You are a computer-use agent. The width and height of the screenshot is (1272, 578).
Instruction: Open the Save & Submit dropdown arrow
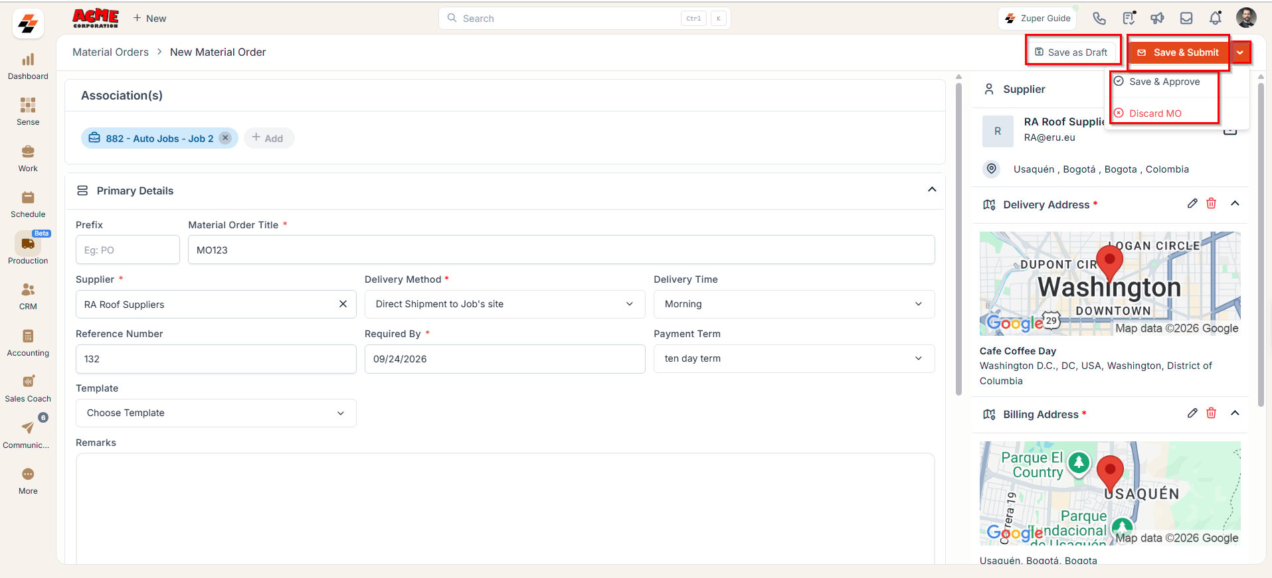[1240, 52]
